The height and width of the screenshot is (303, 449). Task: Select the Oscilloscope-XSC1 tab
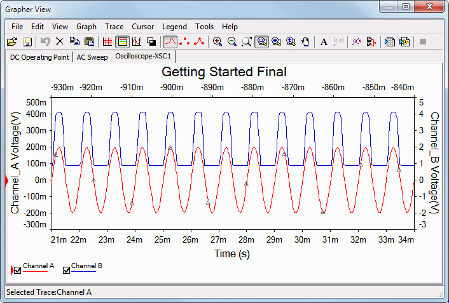(143, 56)
